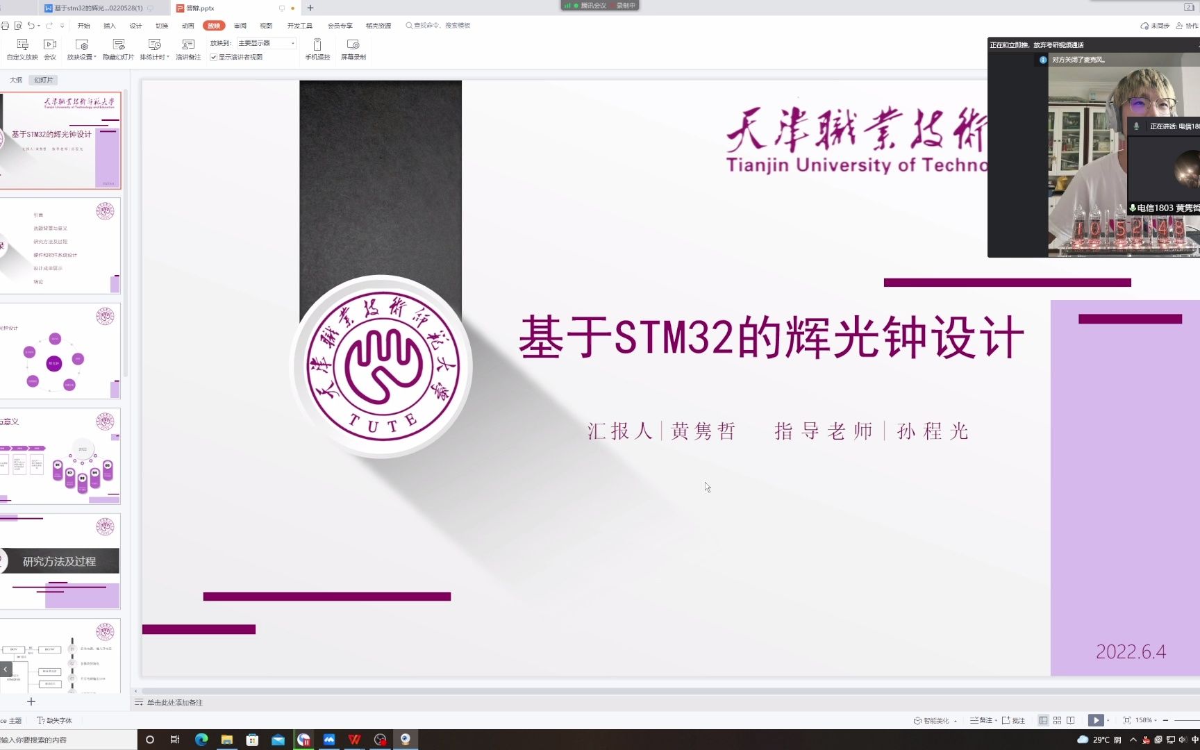Click the undo arrow icon
Screen dimensions: 1200x750
tap(31, 26)
